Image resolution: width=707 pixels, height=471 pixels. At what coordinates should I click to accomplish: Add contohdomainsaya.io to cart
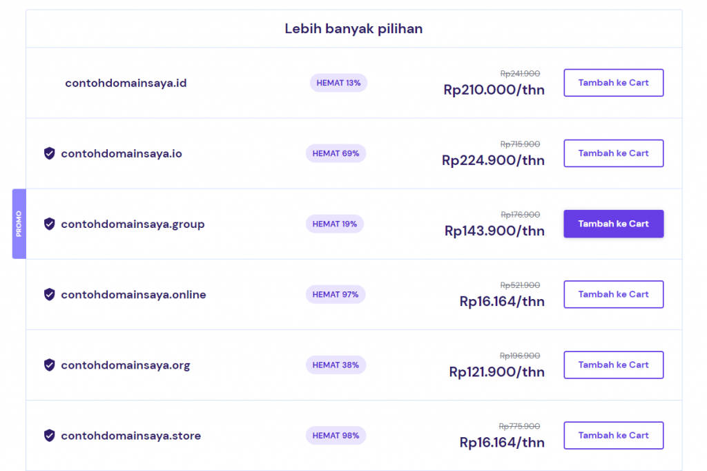613,153
